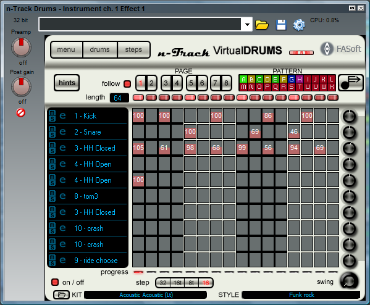Set step resolution to 32

163,283
